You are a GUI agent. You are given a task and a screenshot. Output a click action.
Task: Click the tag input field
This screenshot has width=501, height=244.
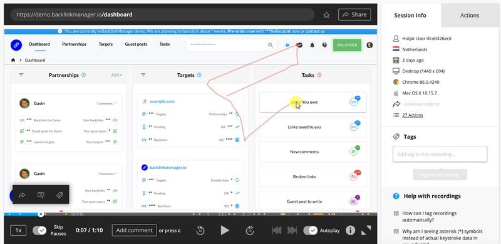[440, 155]
